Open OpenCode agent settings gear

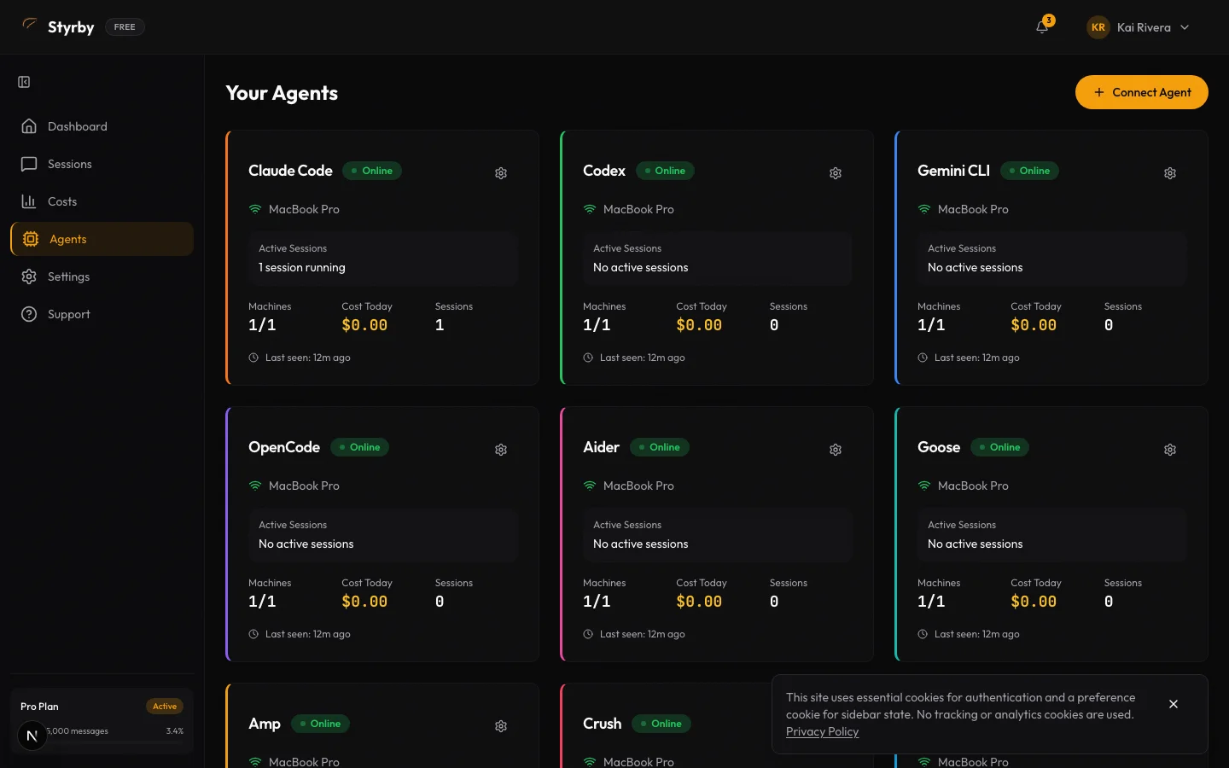[x=501, y=450]
